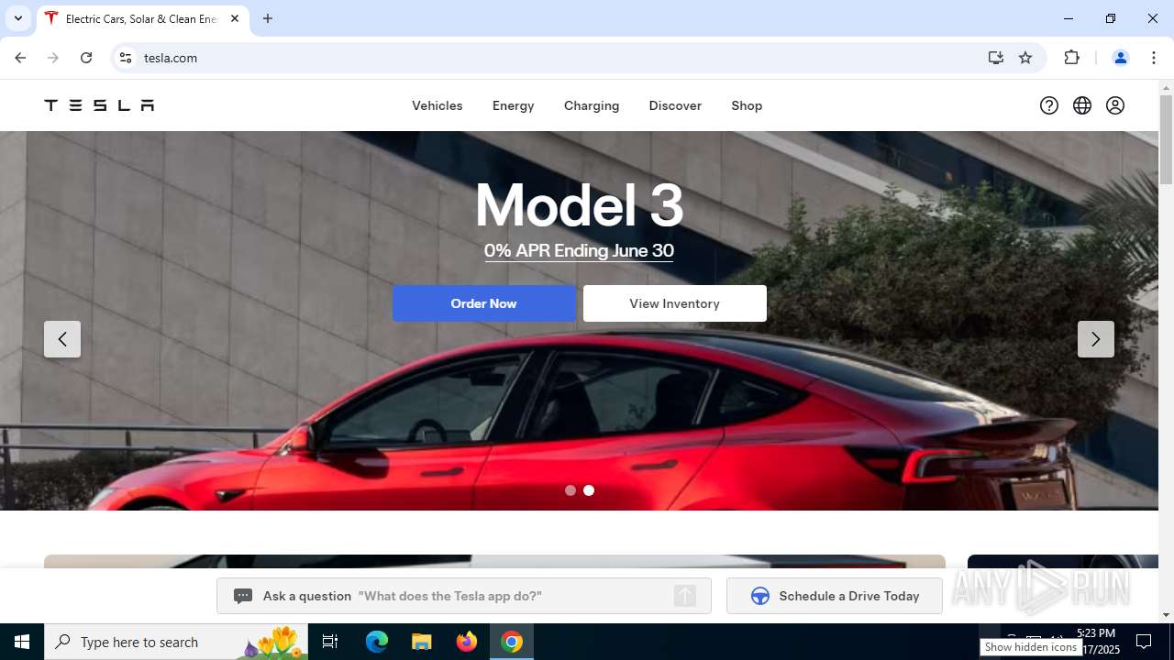Click the vertical scrollbar thumb
1174x660 pixels.
coord(1167,139)
